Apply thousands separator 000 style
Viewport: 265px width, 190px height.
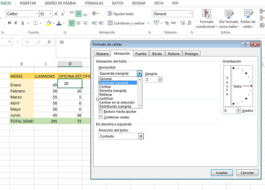[173, 23]
